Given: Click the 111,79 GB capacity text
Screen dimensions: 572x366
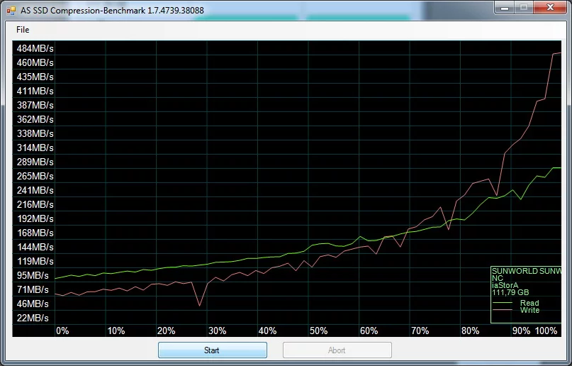Looking at the screenshot, I should pyautogui.click(x=510, y=292).
